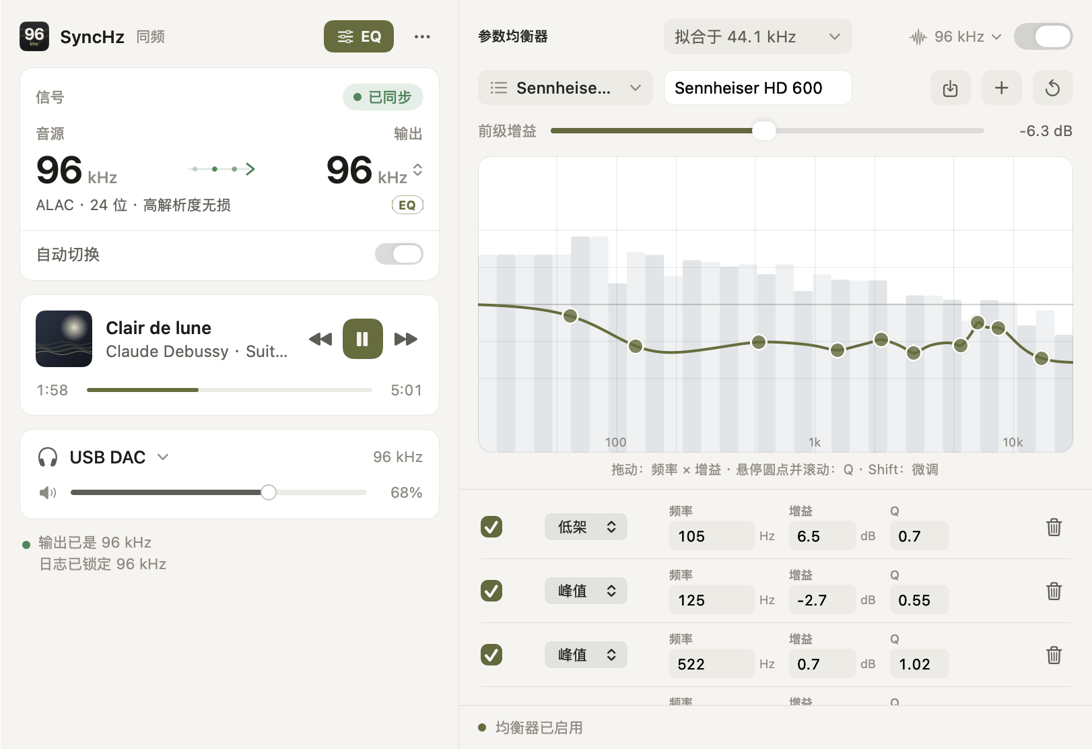The height and width of the screenshot is (749, 1092).
Task: Skip to the previous track
Action: coord(320,339)
